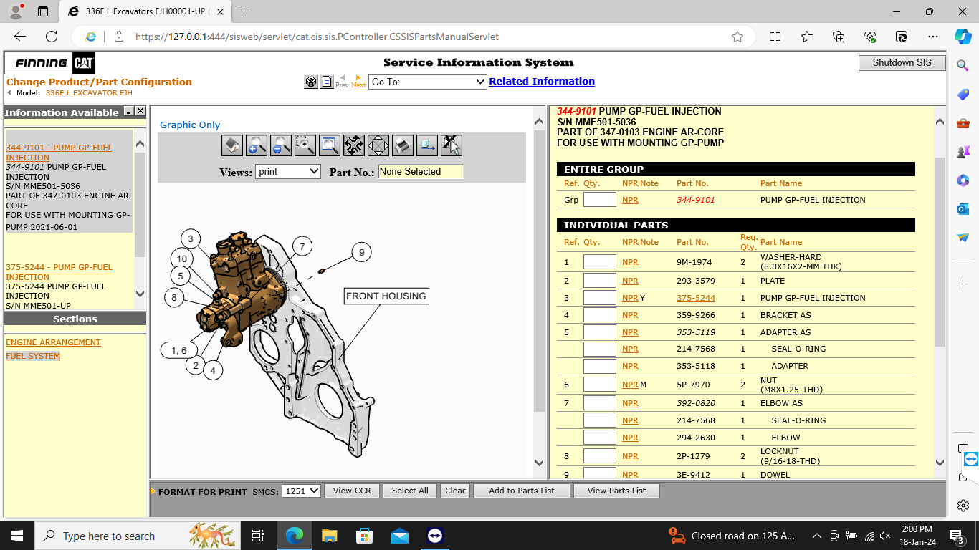Click Add to Parts List button
The width and height of the screenshot is (979, 550).
pos(522,491)
